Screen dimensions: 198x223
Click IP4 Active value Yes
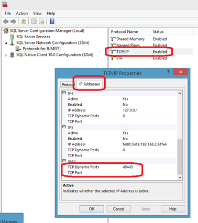click(125, 99)
